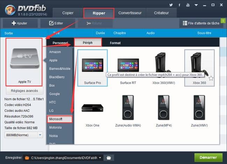Choose the Xbox One device profile

(x=93, y=111)
